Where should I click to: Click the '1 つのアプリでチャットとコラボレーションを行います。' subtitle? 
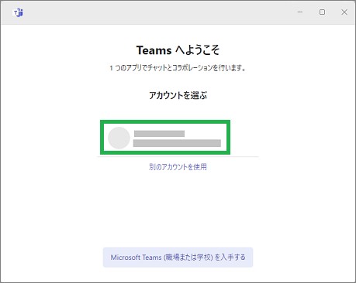point(178,68)
